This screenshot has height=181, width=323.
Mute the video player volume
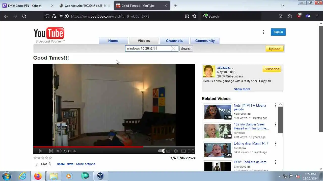(59, 151)
